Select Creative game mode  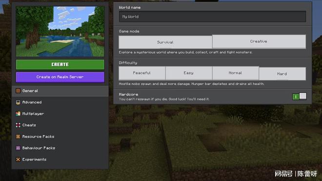coord(259,41)
